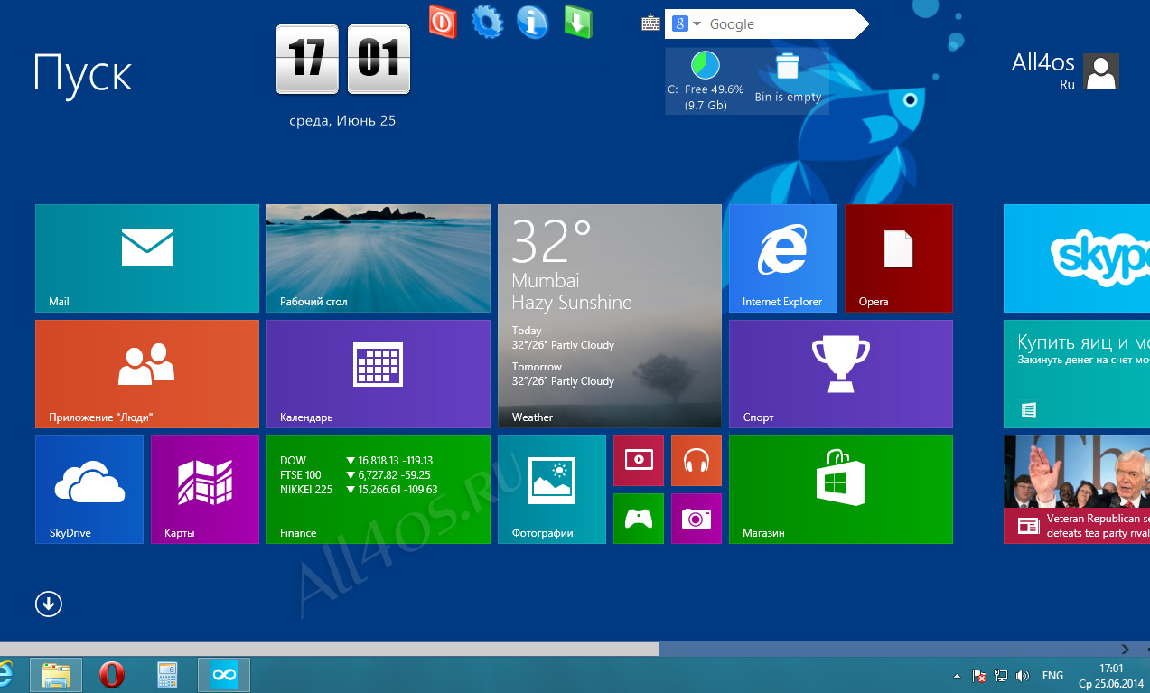Open the Рабочий стол desktop tile

379,258
